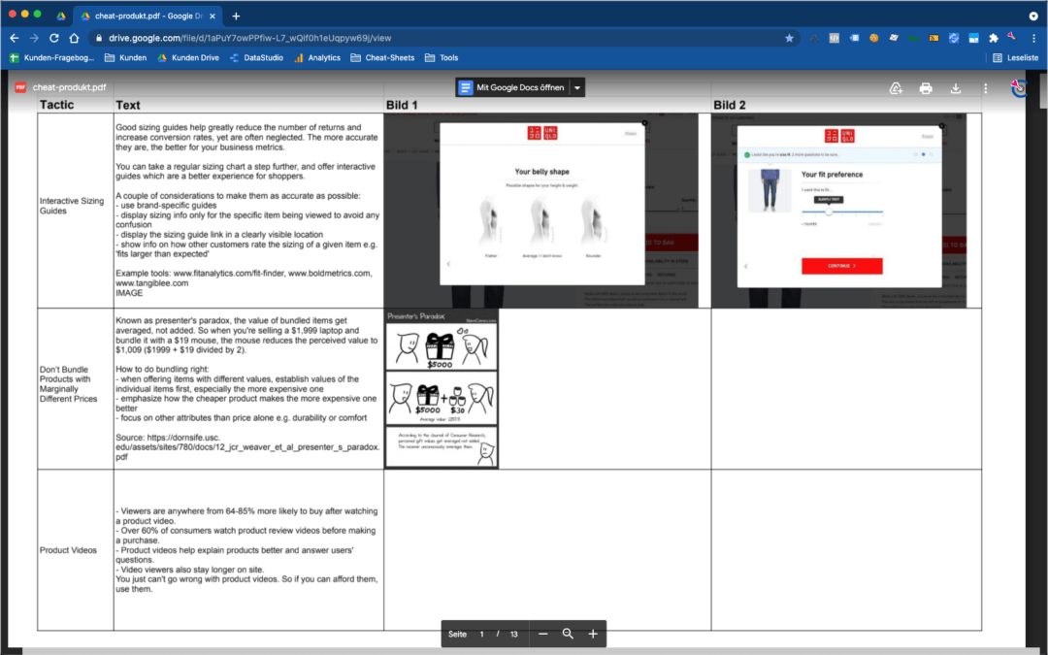Navigate back with the browser arrow
The height and width of the screenshot is (655, 1048).
point(14,37)
